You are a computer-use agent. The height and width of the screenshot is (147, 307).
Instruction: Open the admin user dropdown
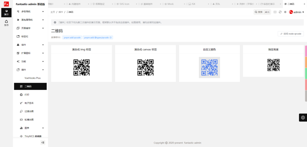(296, 12)
